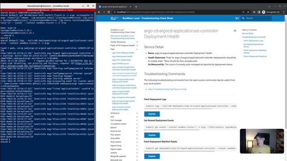Click the Incognito (2) profile badge
Viewport: 287px width, 161px height.
[271, 12]
